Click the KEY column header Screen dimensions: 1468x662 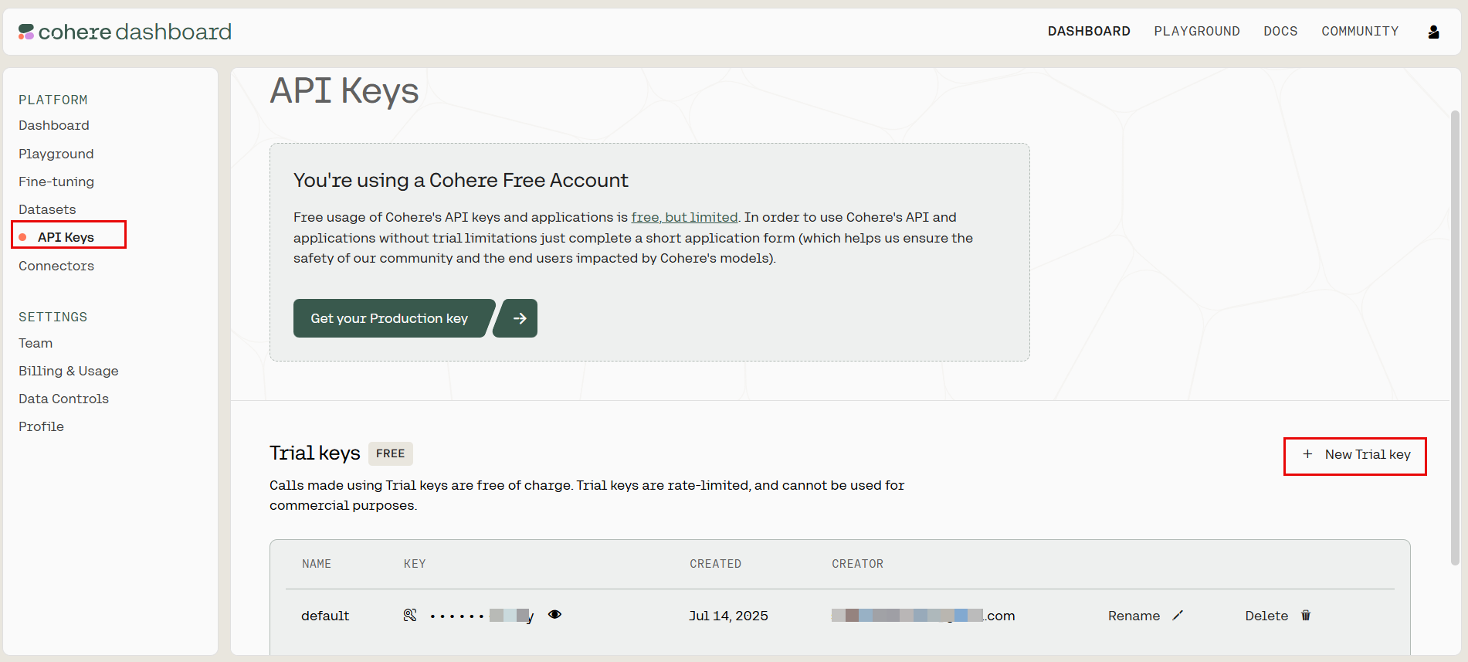click(x=415, y=564)
